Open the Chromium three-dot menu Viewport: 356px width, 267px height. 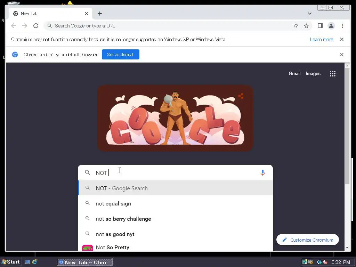pos(342,26)
